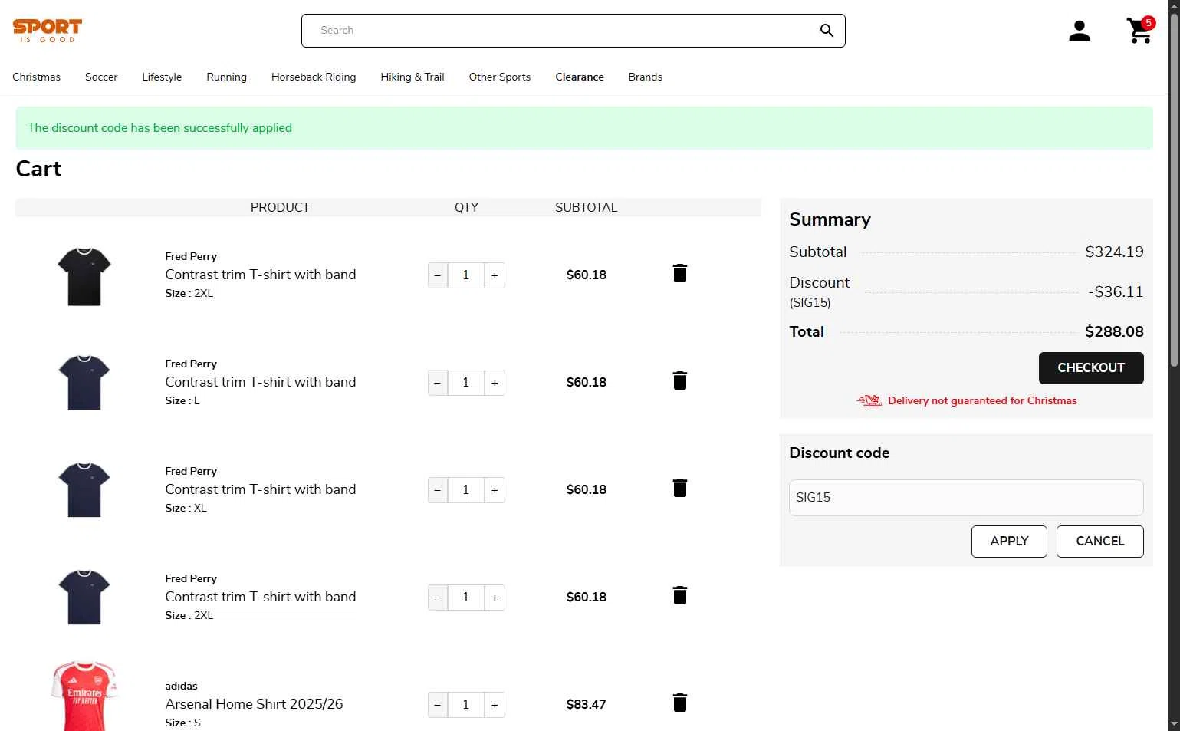Screen dimensions: 1180x731
Task: Focus the search box
Action: click(x=574, y=31)
